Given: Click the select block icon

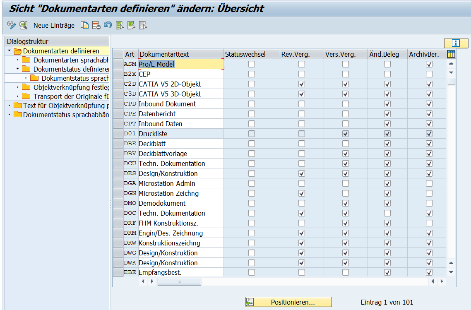Looking at the screenshot, I should (x=131, y=25).
